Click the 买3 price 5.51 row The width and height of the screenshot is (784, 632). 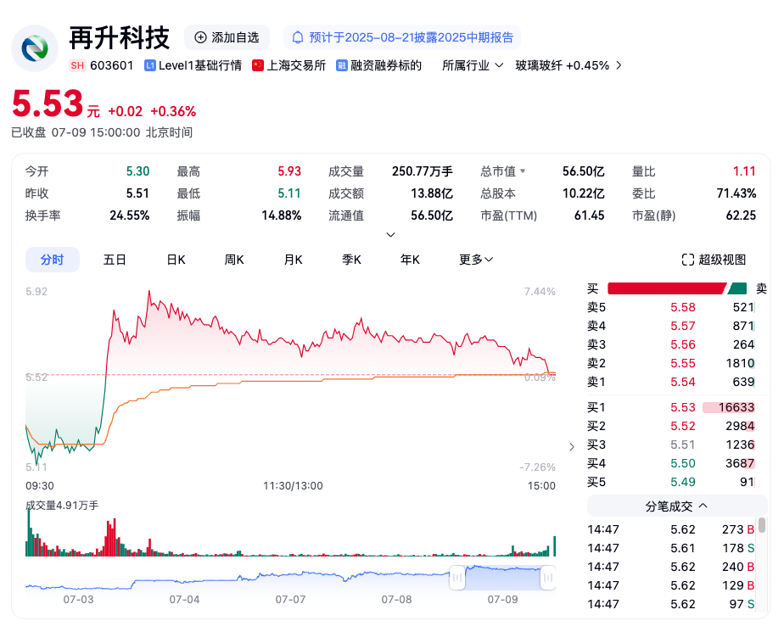tap(671, 445)
